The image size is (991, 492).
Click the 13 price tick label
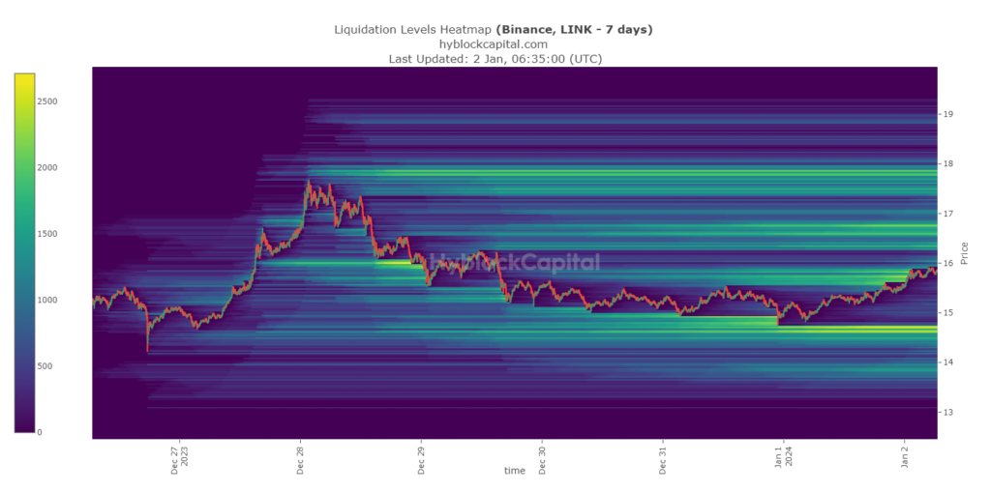click(949, 412)
